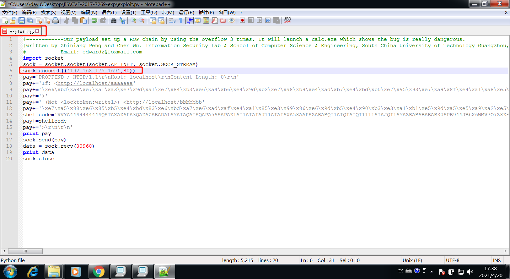510x279 pixels.
Task: Click the ABC spell check icon
Action: [x=287, y=20]
